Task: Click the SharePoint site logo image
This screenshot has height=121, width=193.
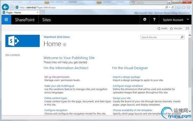Action: coord(23,41)
